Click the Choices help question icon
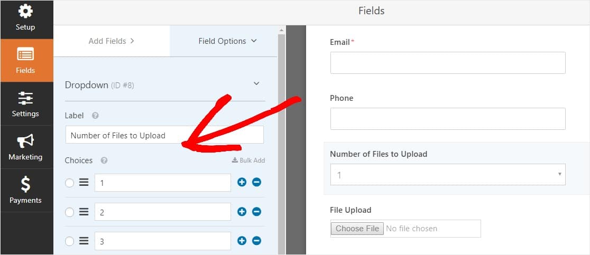The height and width of the screenshot is (255, 590). (104, 160)
